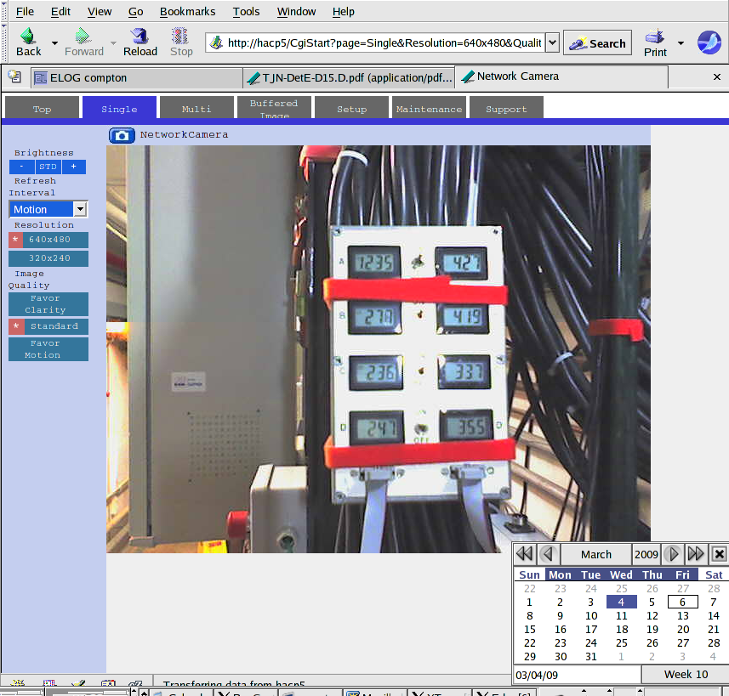Image resolution: width=729 pixels, height=696 pixels.
Task: Select March 4 in the calendar
Action: tap(622, 603)
